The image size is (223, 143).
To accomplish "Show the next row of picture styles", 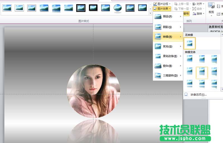I will pos(150,9).
